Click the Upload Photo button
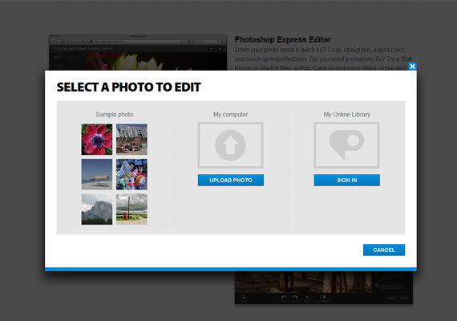The height and width of the screenshot is (321, 457). click(x=231, y=180)
